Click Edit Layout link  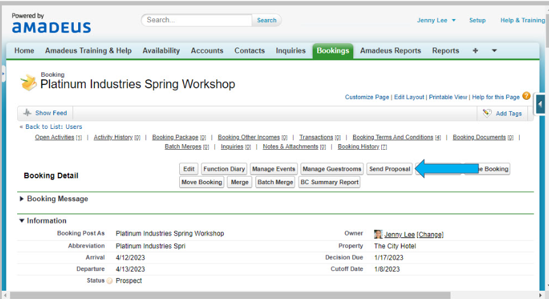pos(409,97)
